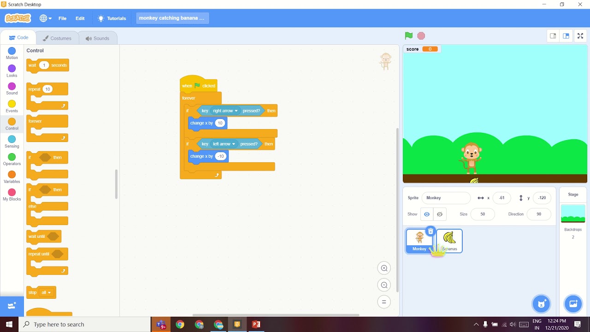Select the Events block category
Image resolution: width=590 pixels, height=332 pixels.
point(12,107)
